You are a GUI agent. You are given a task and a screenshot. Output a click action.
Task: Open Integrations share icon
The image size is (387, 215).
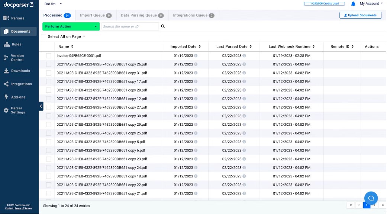point(6,84)
